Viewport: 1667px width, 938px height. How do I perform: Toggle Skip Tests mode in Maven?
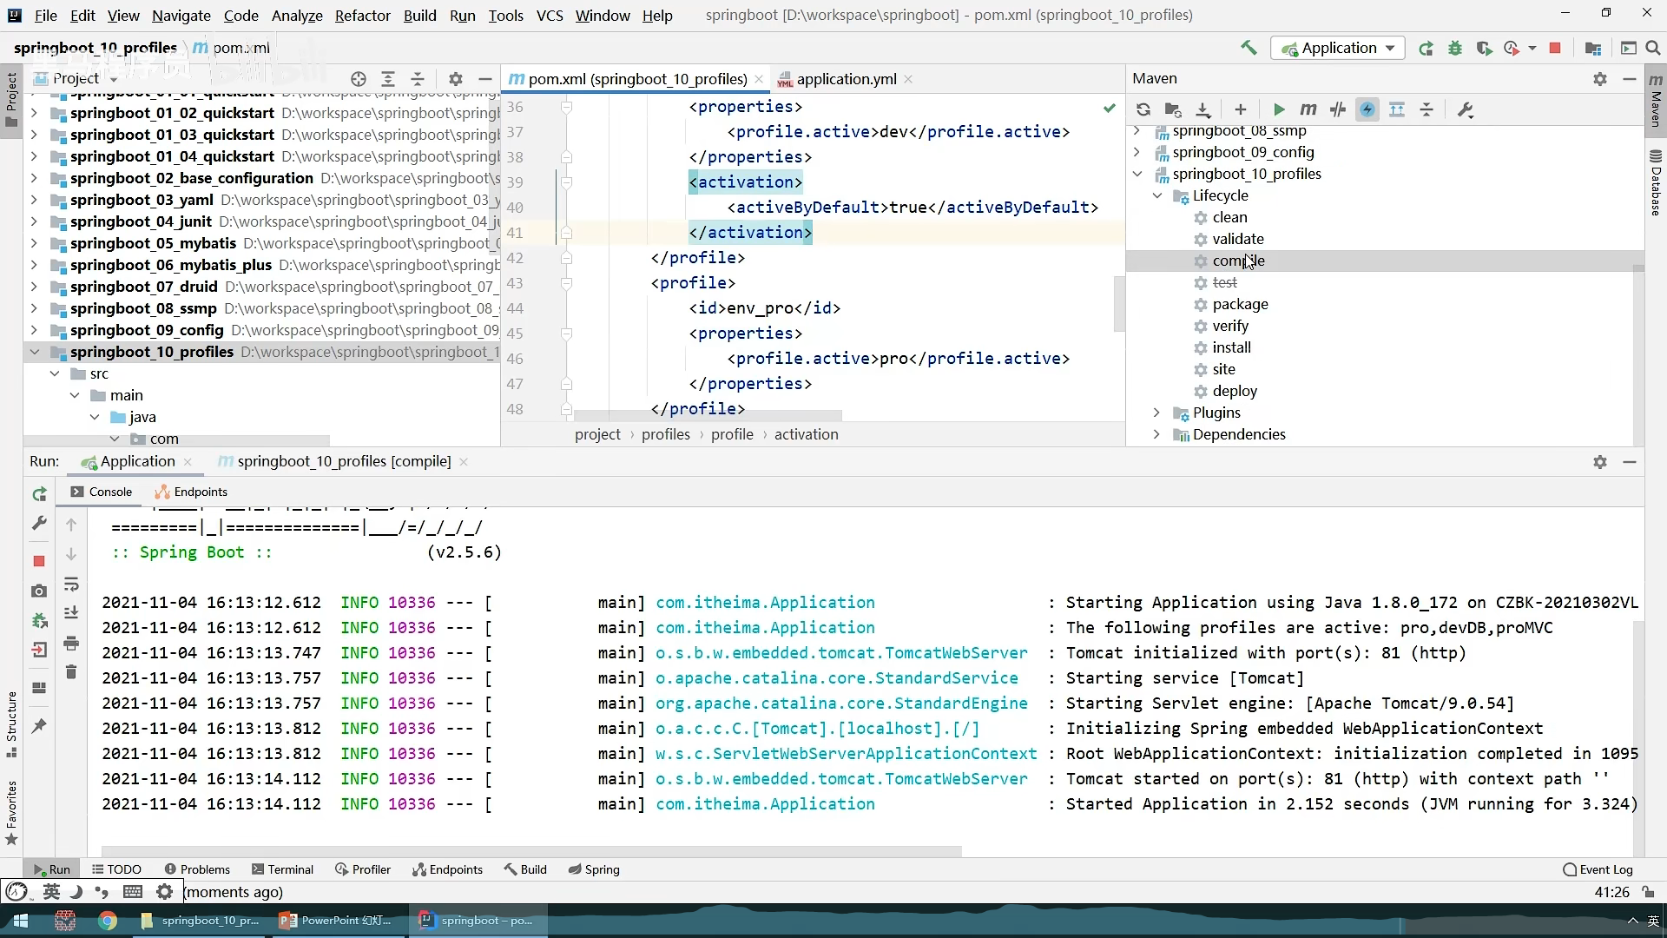(1367, 109)
